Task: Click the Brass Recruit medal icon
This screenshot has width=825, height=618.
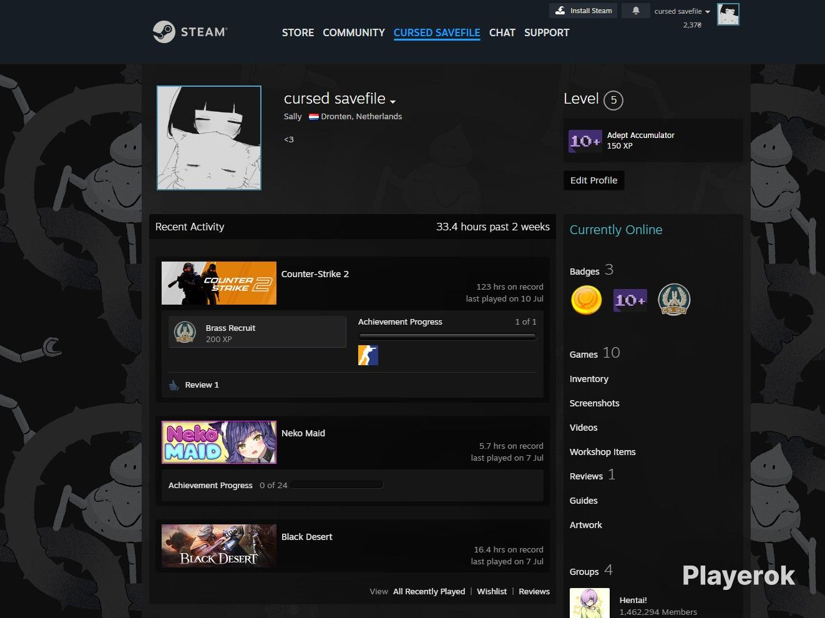Action: tap(185, 332)
